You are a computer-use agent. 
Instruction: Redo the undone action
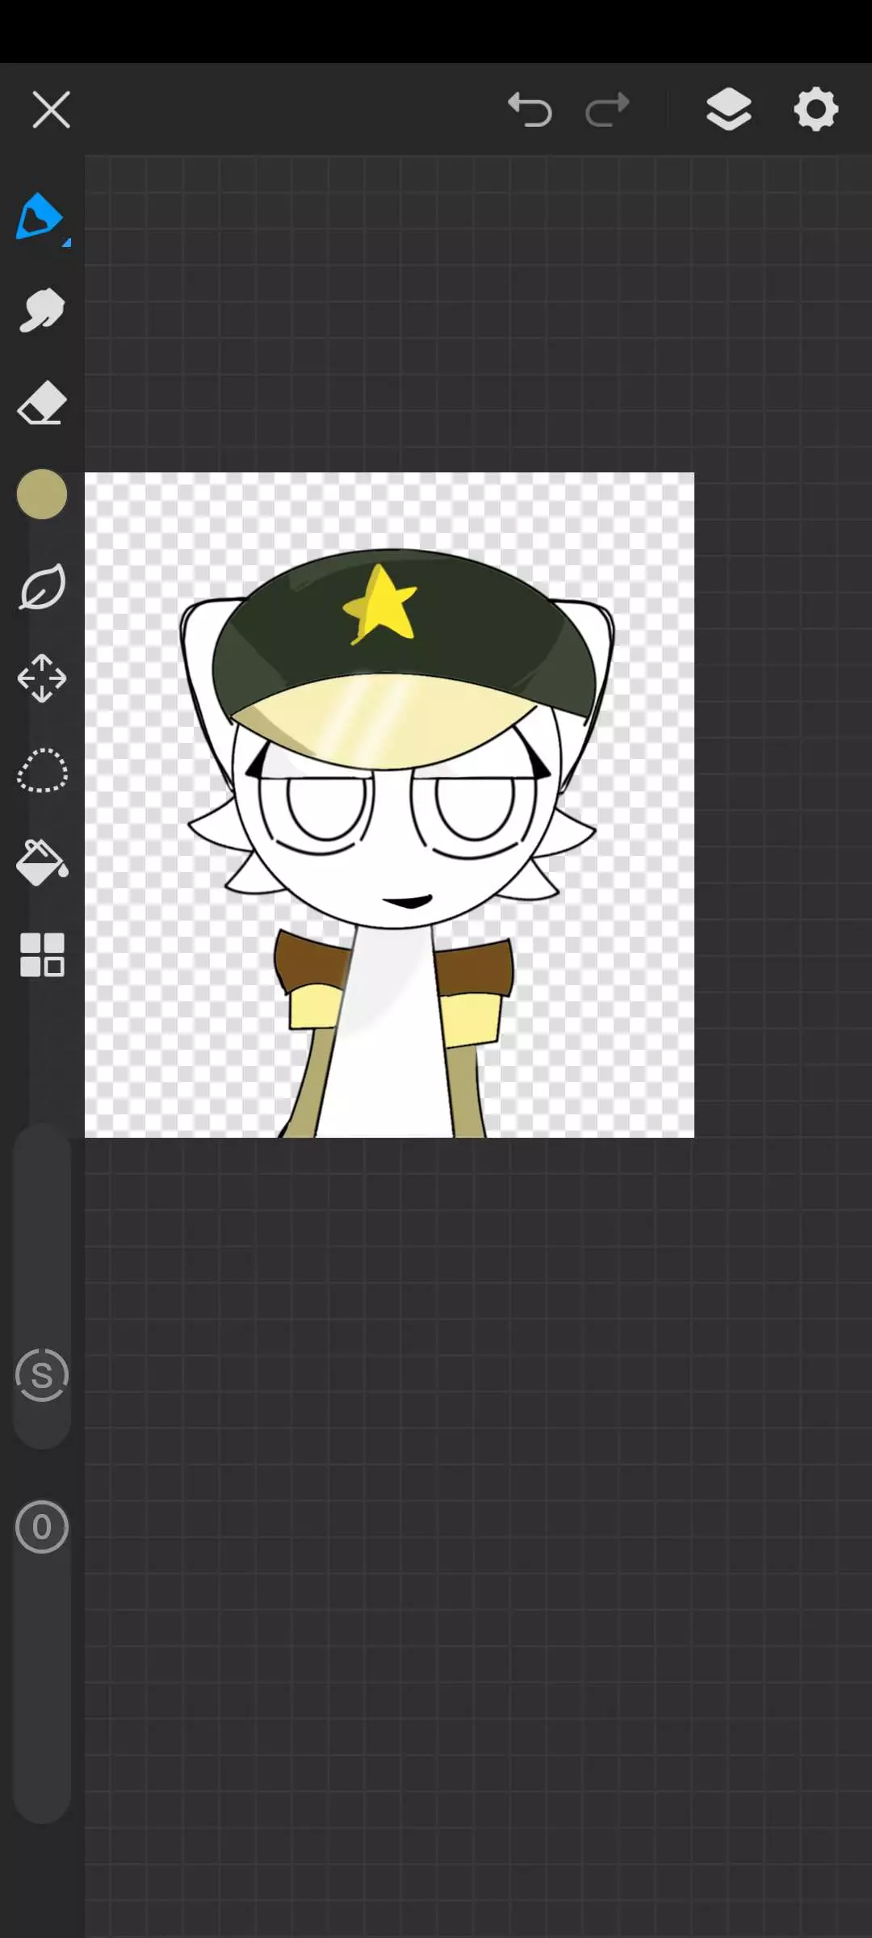(607, 110)
